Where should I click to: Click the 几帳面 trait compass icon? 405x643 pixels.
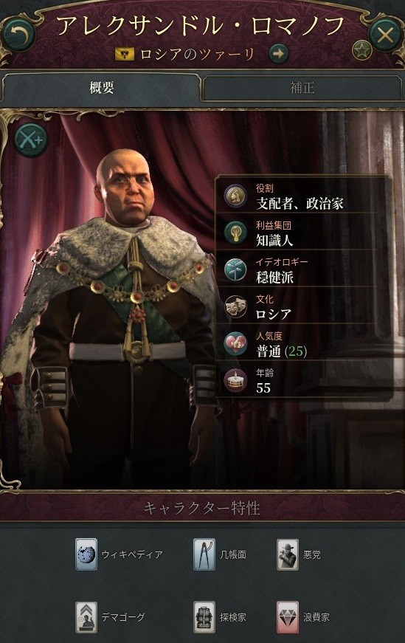(204, 554)
